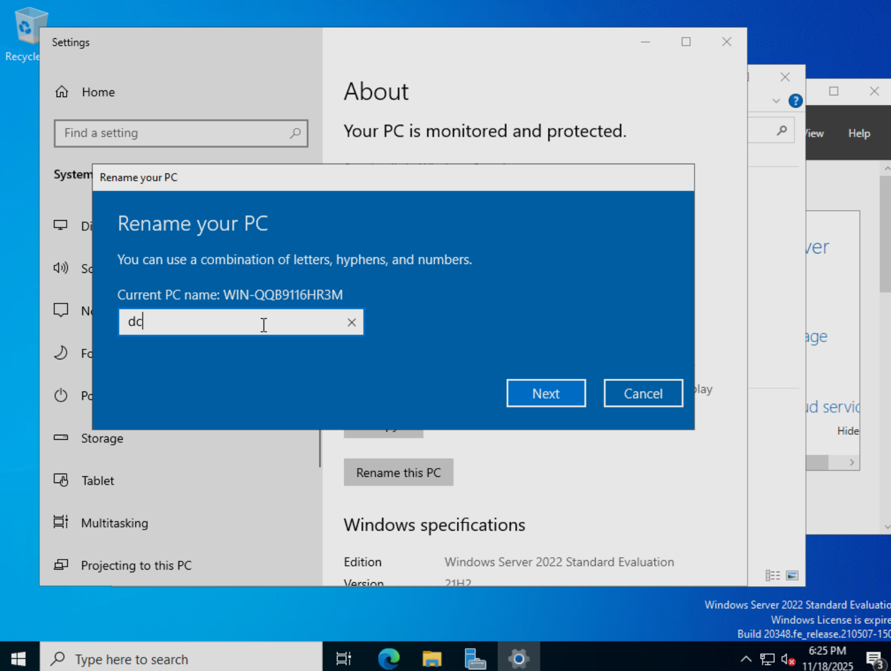Click Next in the Rename your PC dialog
The height and width of the screenshot is (671, 891).
point(546,393)
